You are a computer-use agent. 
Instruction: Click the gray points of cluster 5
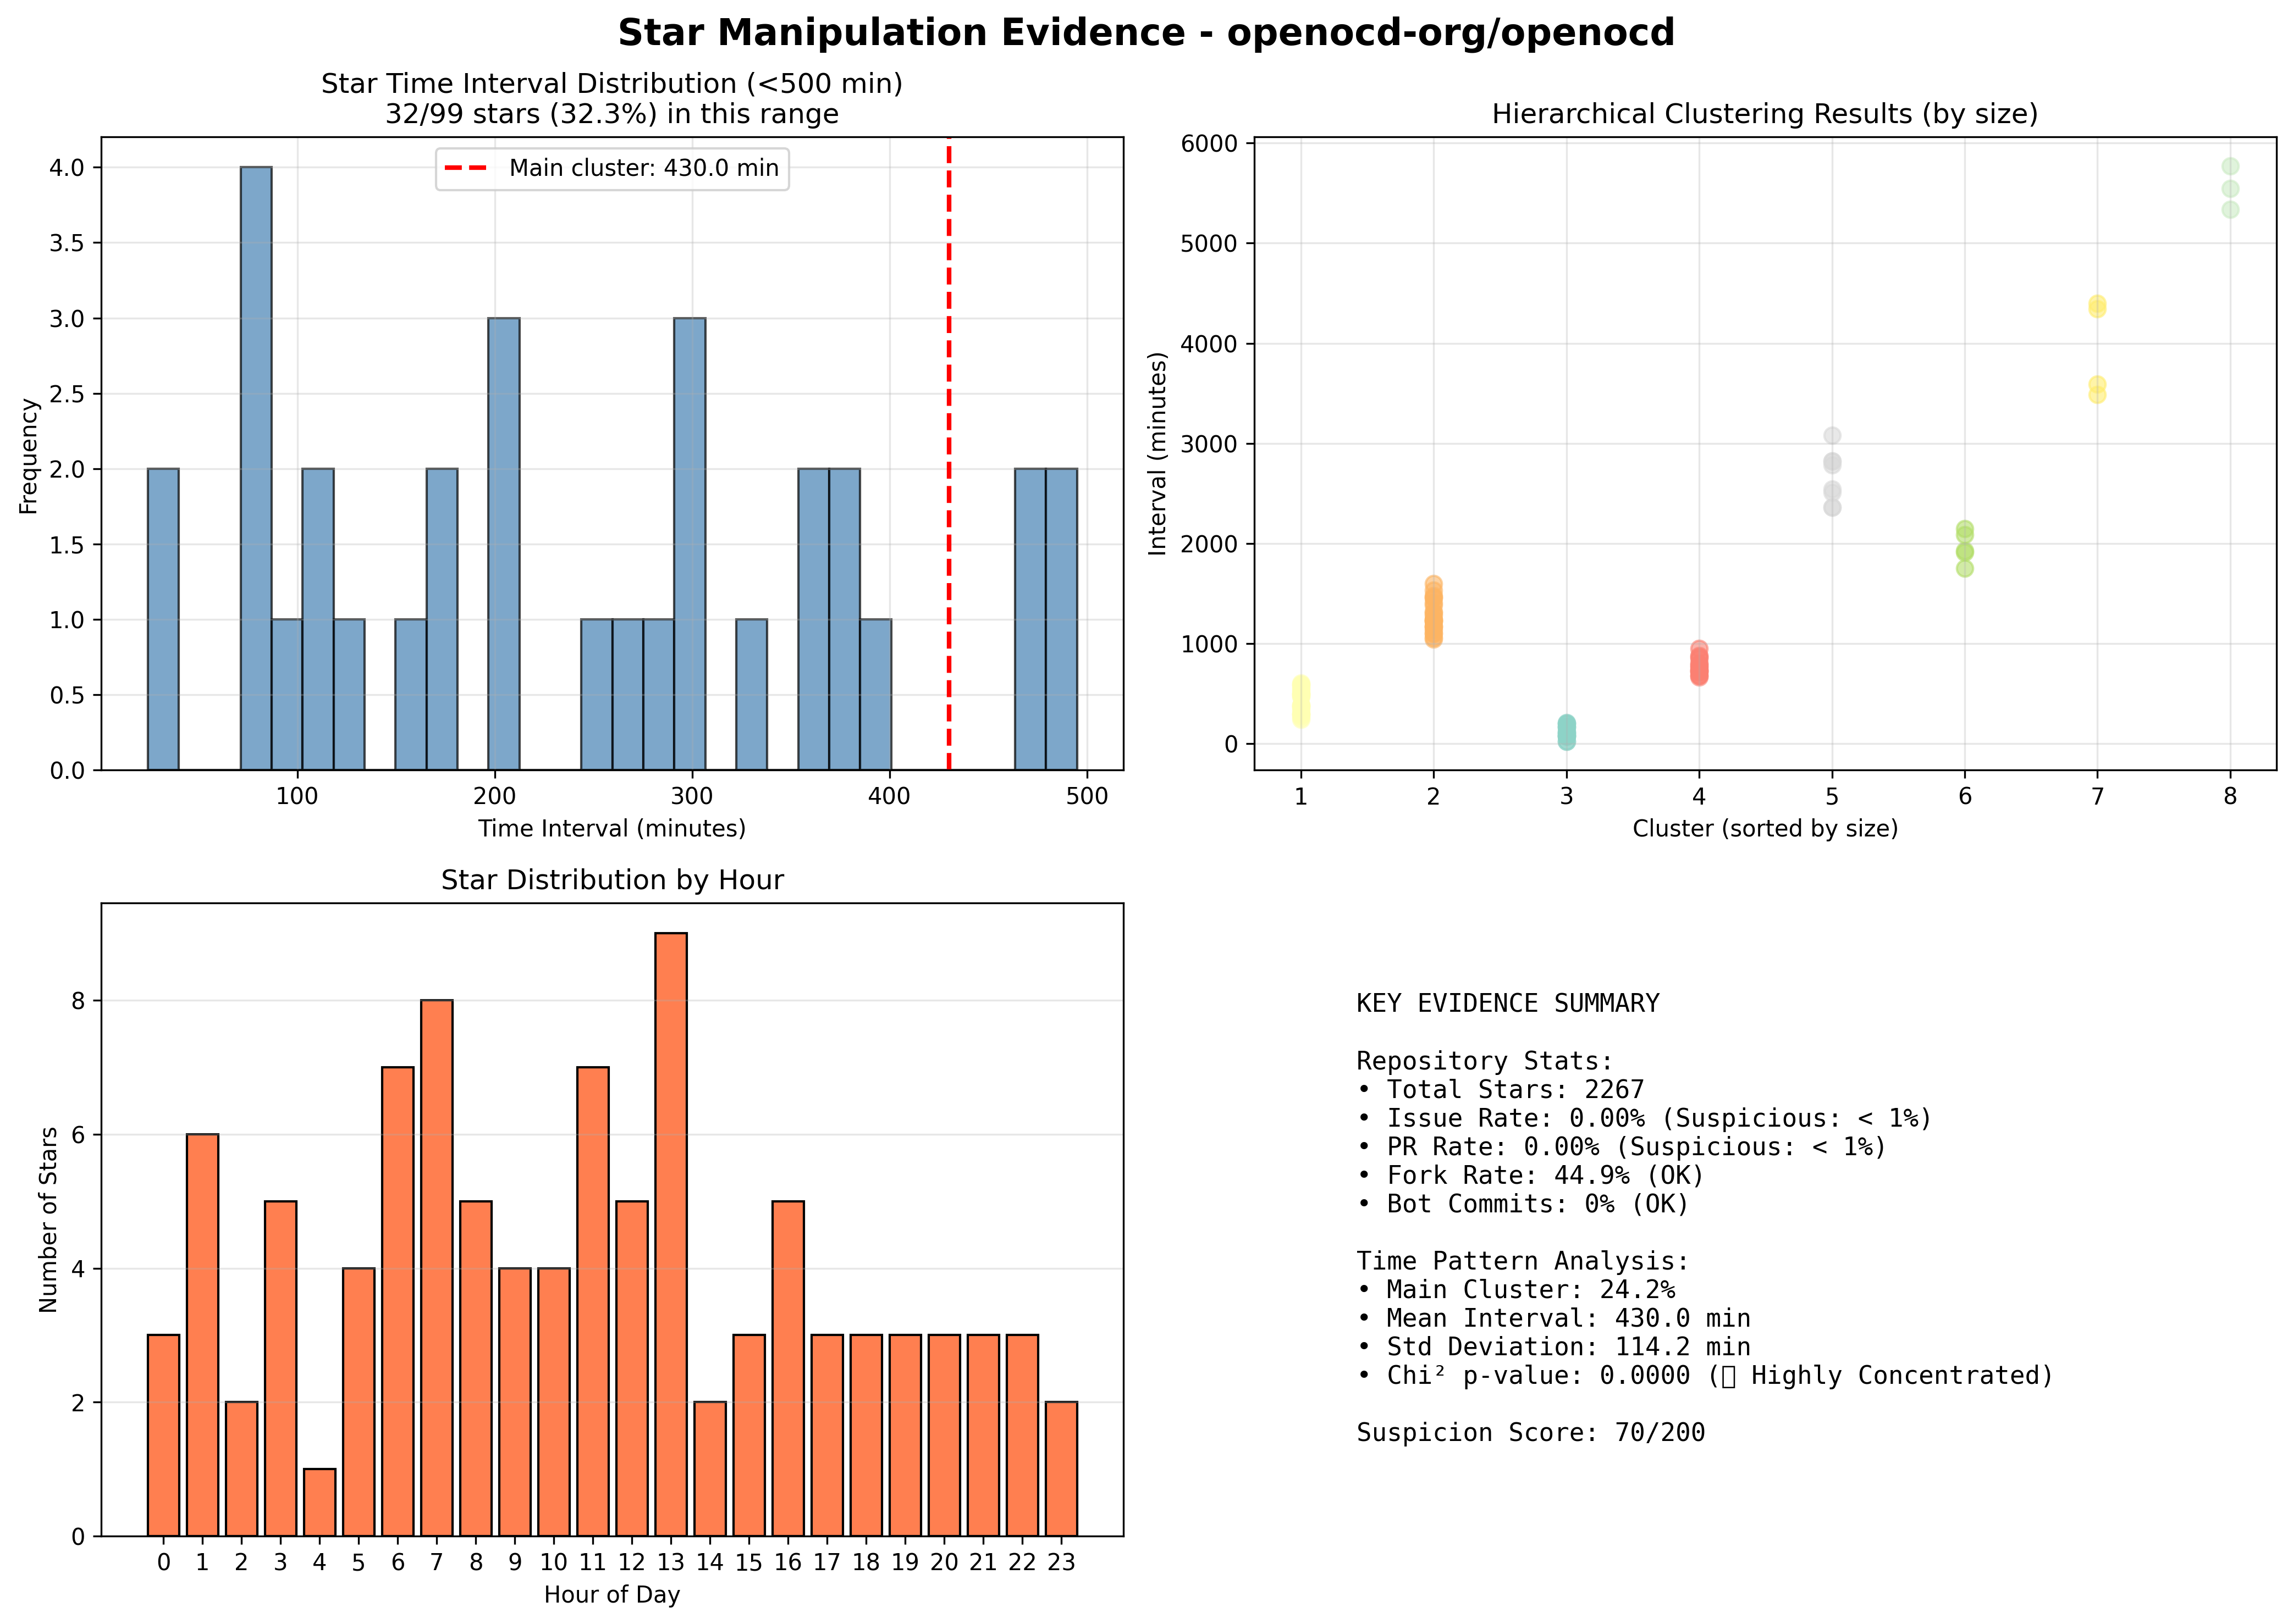click(x=1832, y=471)
